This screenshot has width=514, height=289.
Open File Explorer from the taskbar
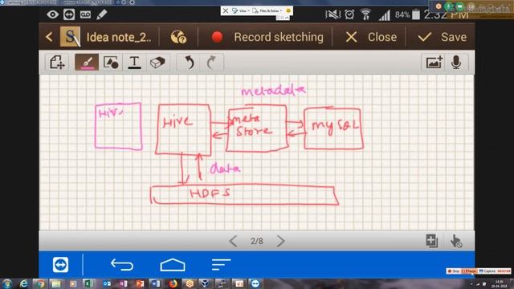(56, 283)
